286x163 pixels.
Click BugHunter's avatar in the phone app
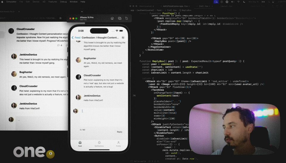click(78, 60)
